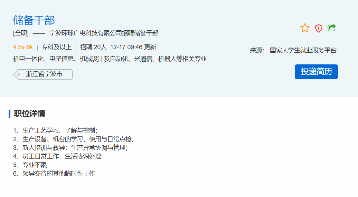
Task: Click the 12-17 09:46 更新 timestamp
Action: [x=133, y=47]
